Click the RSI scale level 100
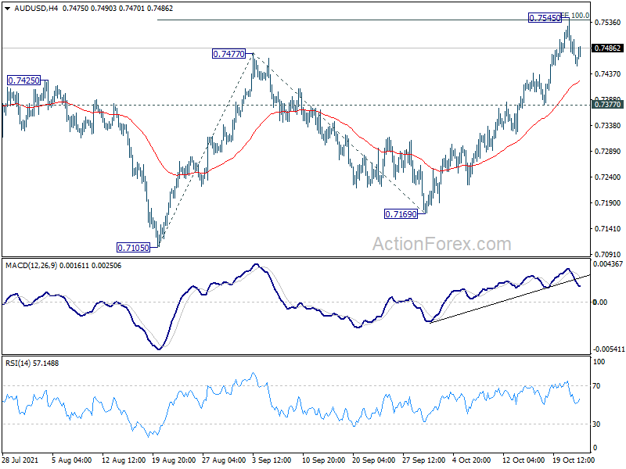 coord(599,362)
